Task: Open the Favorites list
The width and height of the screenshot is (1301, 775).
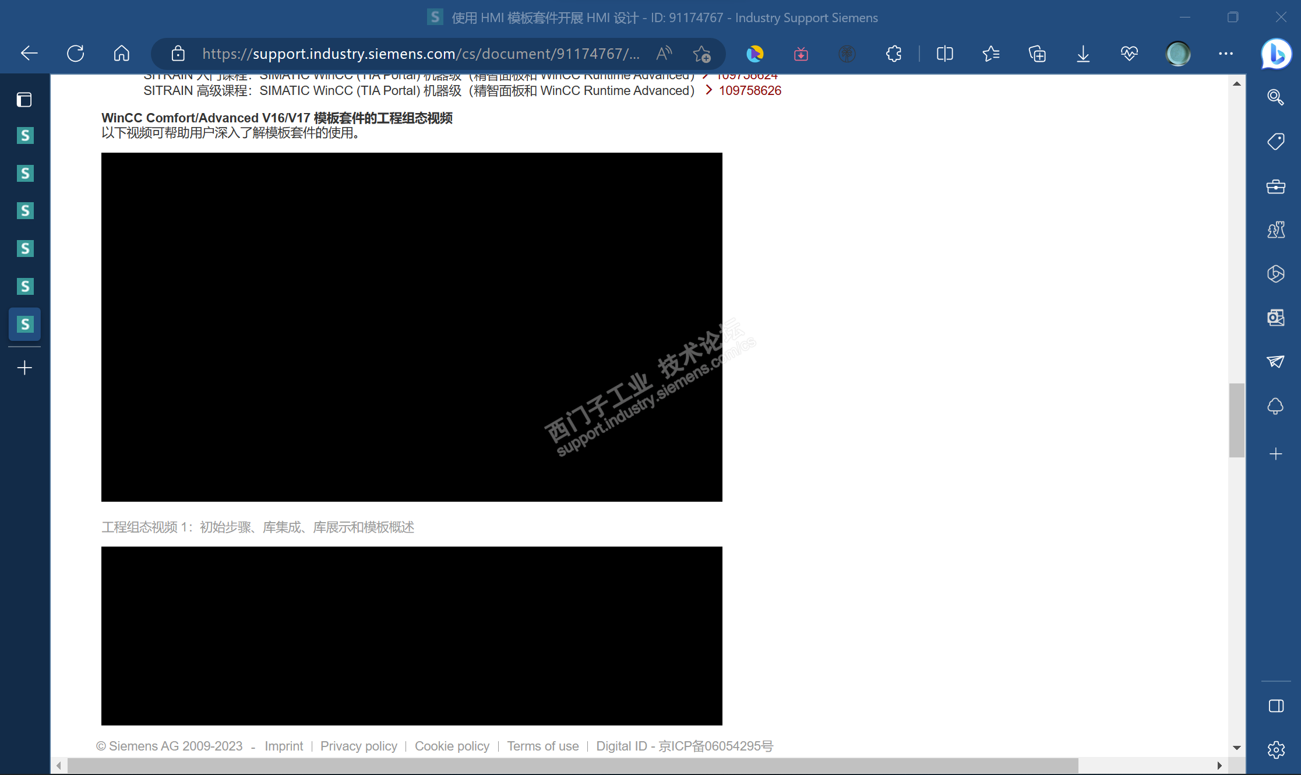Action: point(990,54)
